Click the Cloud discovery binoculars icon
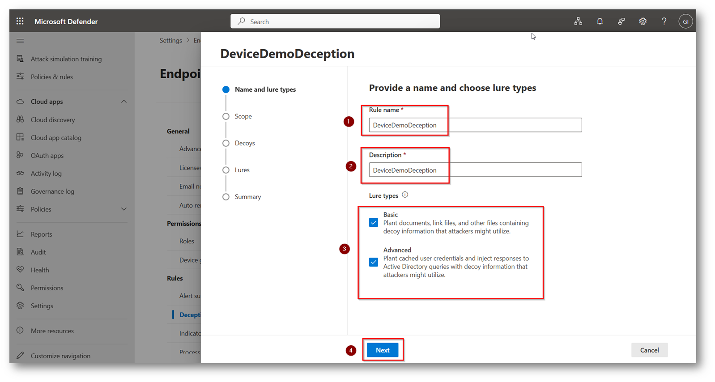This screenshot has width=715, height=382. point(20,119)
